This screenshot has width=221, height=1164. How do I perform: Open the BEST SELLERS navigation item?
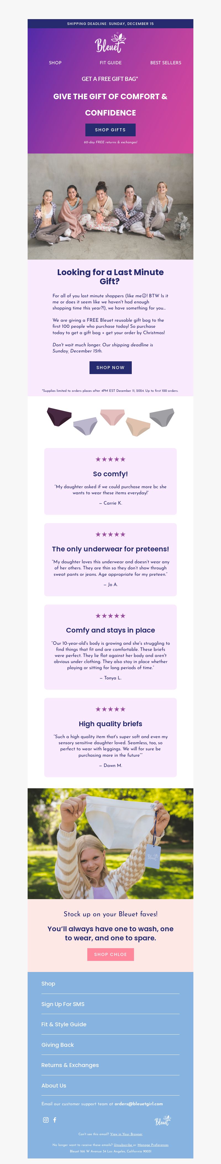pos(166,63)
